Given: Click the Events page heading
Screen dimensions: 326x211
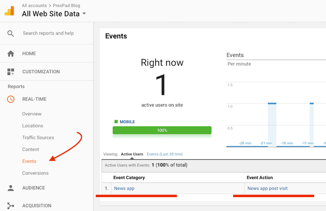Looking at the screenshot, I should click(116, 36).
